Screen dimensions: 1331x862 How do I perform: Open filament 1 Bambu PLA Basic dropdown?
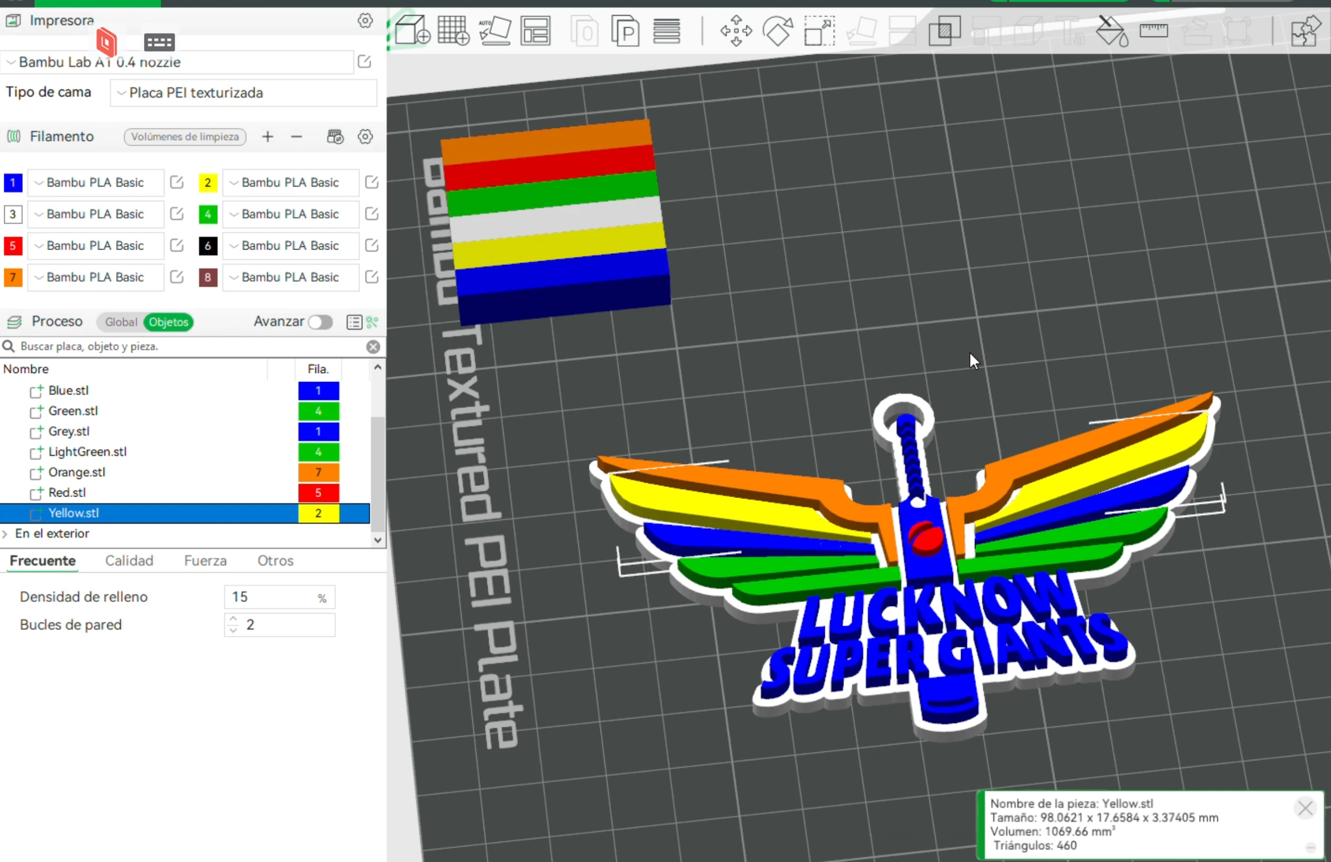96,183
